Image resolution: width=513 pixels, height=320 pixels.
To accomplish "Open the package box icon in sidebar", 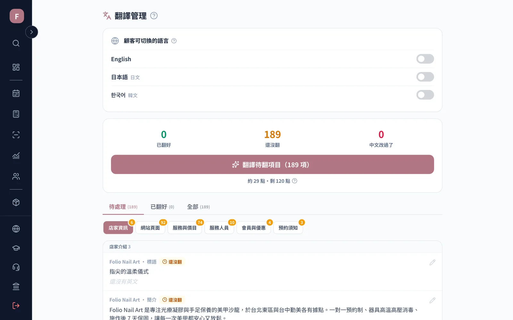I will (x=16, y=203).
